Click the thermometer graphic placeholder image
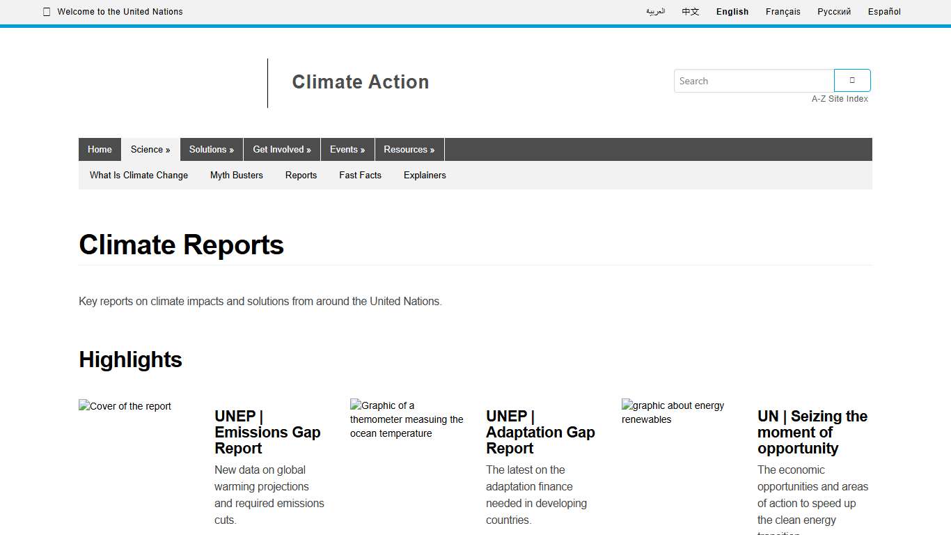 407,419
